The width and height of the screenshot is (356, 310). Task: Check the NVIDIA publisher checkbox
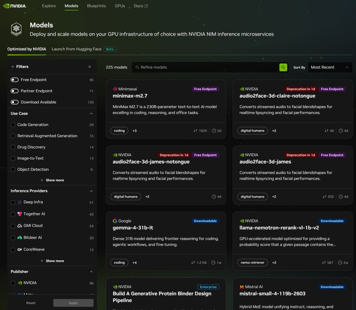point(13,283)
